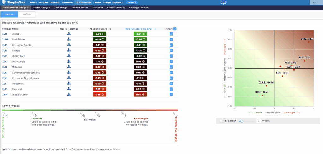Expand Utilities absolute score -0.30

(x=100, y=34)
